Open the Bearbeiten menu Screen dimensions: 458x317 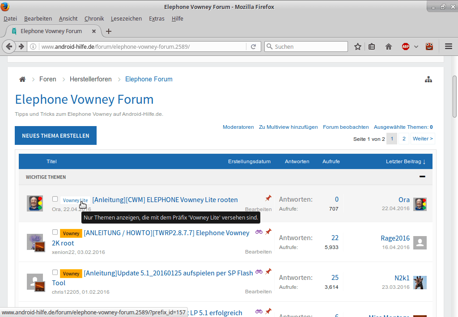coord(38,18)
